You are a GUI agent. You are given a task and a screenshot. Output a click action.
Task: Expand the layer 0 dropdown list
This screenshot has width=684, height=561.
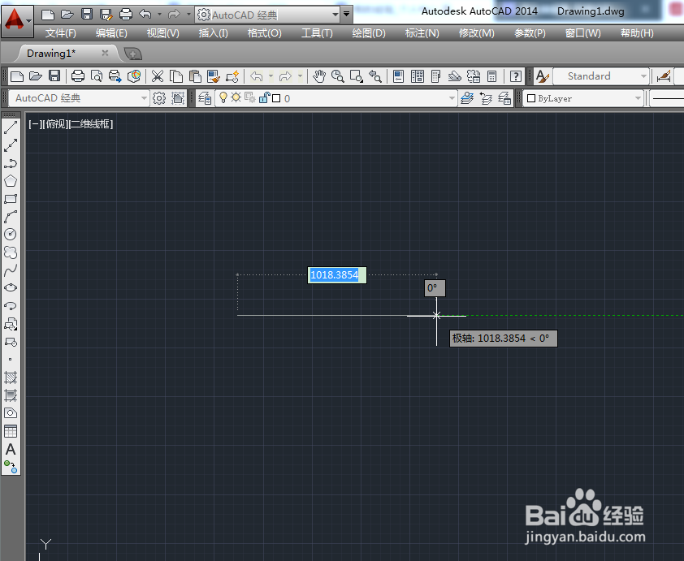(452, 98)
